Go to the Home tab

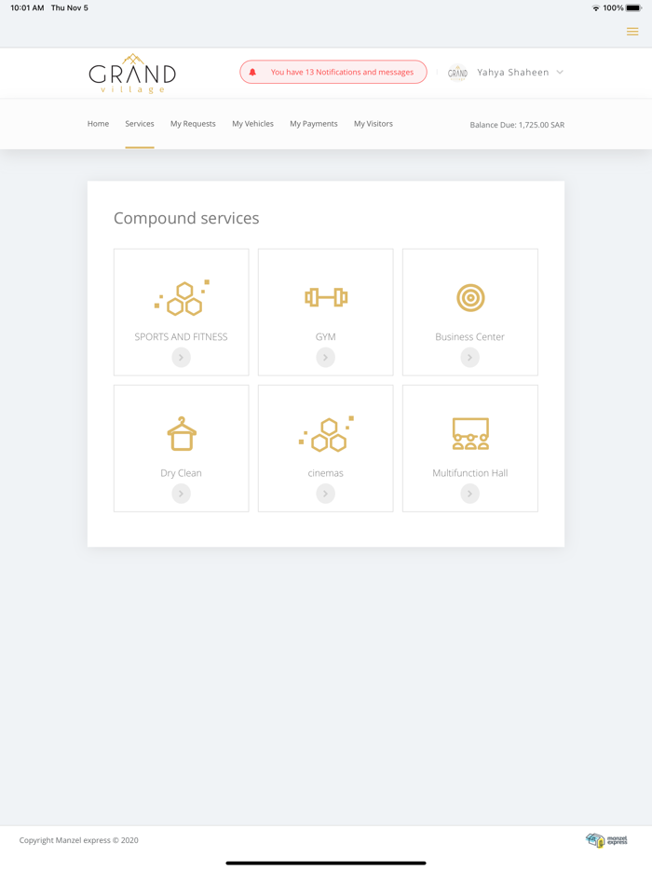tap(98, 124)
